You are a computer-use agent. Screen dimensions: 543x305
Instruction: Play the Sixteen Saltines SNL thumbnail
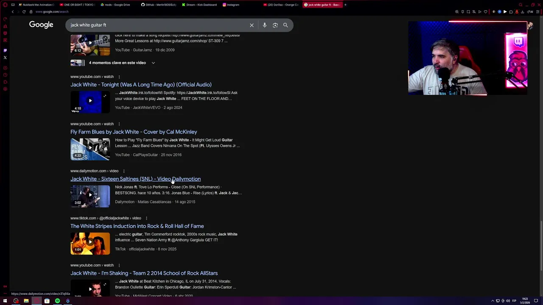click(x=90, y=196)
